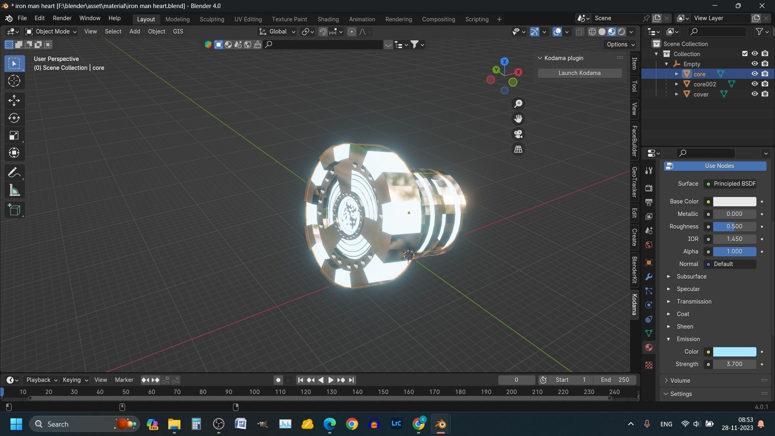Open the Object Mode dropdown
This screenshot has height=436, width=775.
click(51, 31)
